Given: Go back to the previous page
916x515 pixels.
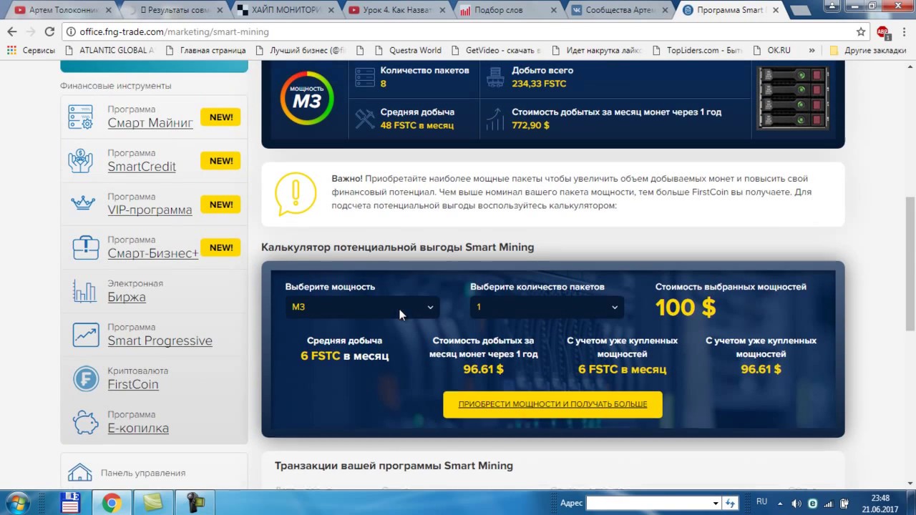Looking at the screenshot, I should [12, 31].
